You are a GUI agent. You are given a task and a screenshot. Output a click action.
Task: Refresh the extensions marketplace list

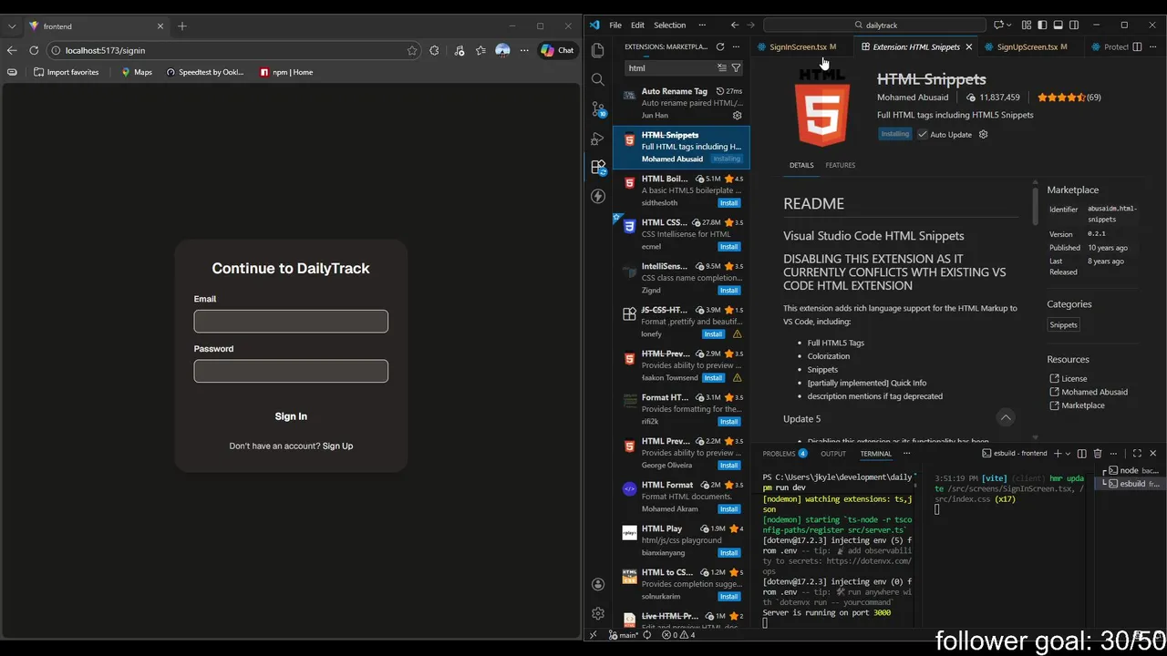point(720,46)
